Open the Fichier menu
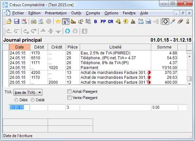The width and height of the screenshot is (195, 141). click(18, 13)
